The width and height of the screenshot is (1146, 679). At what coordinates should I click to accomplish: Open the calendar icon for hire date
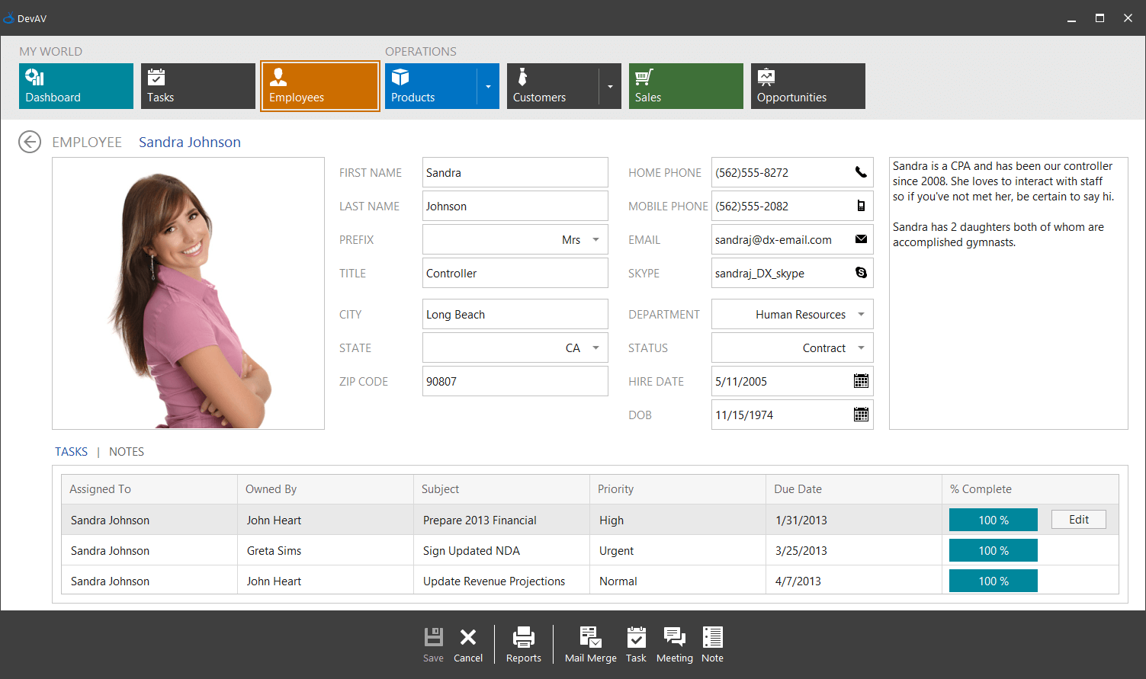(861, 381)
